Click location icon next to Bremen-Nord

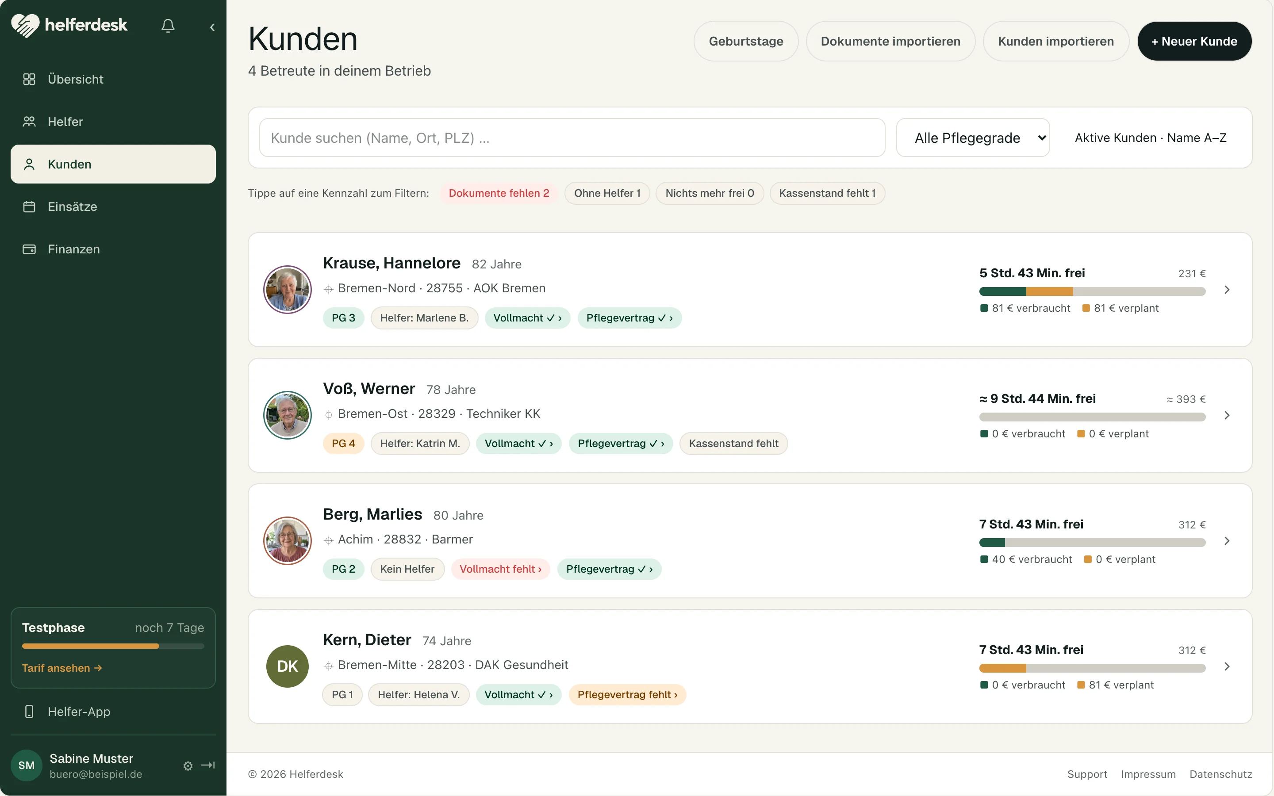[329, 289]
